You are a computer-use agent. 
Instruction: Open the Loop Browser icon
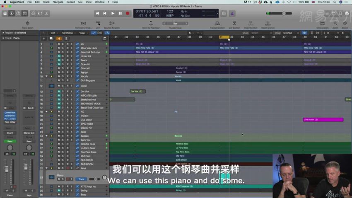[x=340, y=14]
